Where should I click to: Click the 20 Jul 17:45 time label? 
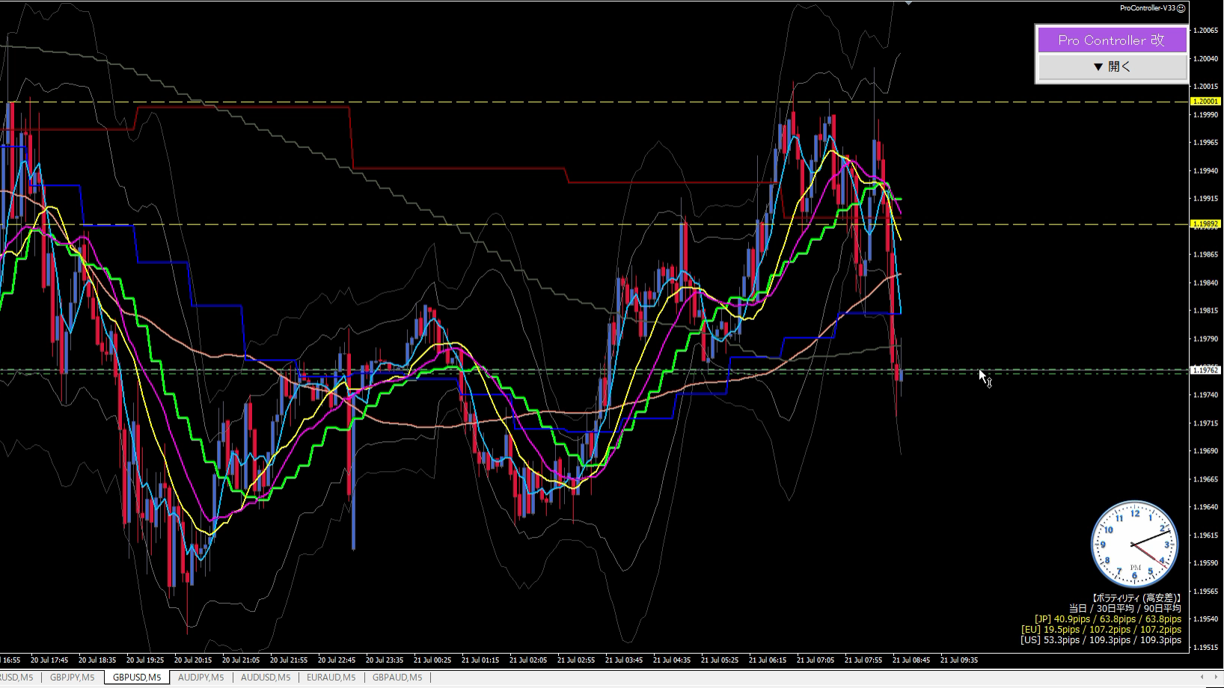pos(49,660)
